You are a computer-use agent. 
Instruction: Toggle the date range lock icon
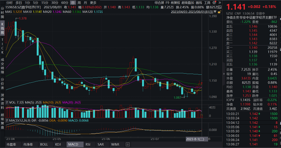tap(220, 12)
